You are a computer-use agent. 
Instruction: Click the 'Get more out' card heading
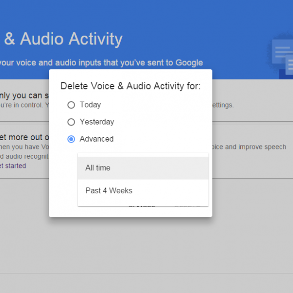[x=24, y=137]
